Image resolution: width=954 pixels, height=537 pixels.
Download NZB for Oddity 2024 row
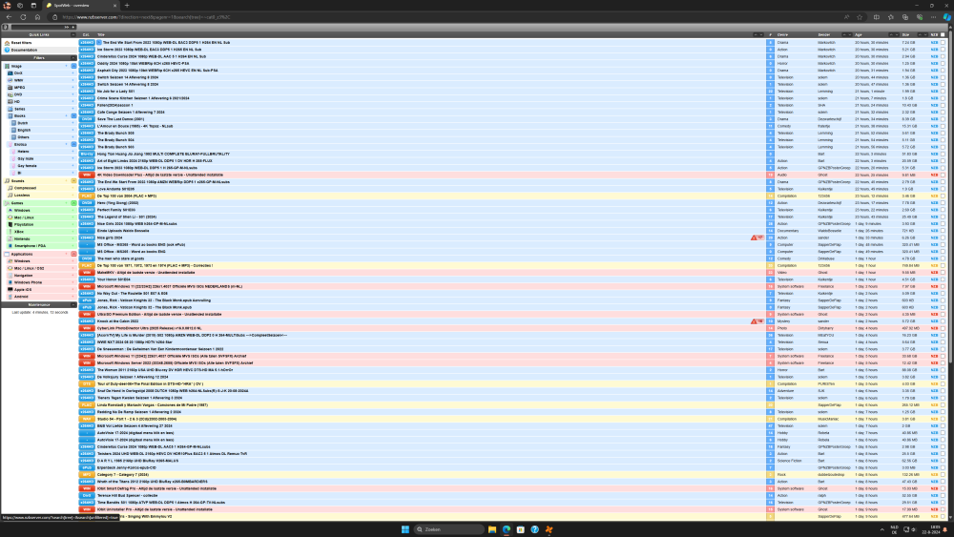[x=934, y=63]
